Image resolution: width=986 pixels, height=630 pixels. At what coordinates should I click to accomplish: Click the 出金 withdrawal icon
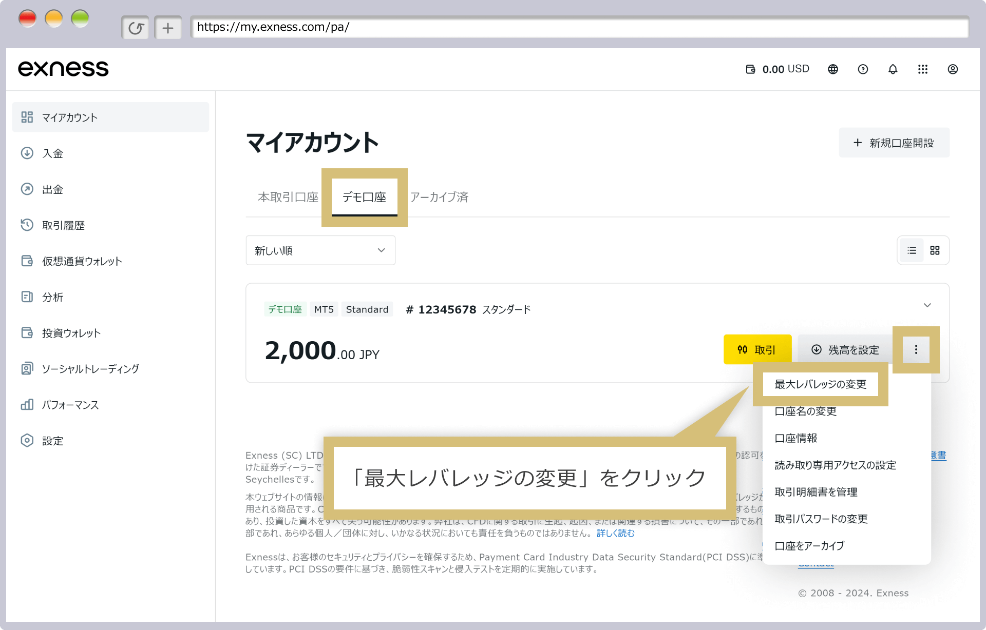27,189
